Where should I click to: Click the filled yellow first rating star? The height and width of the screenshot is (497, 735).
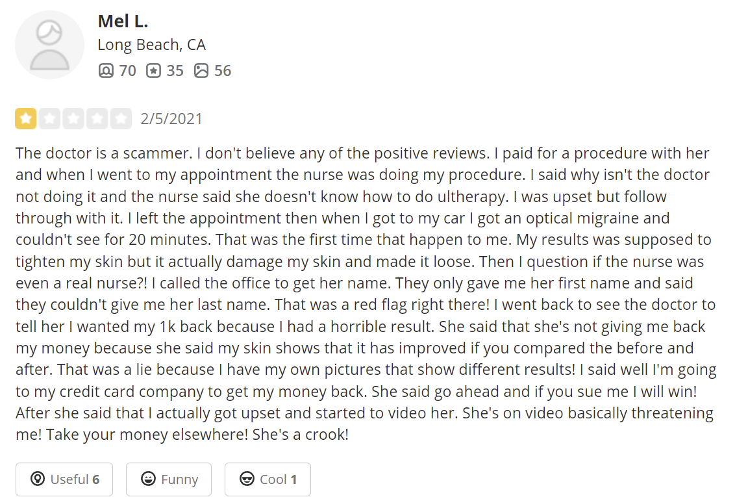pos(26,119)
